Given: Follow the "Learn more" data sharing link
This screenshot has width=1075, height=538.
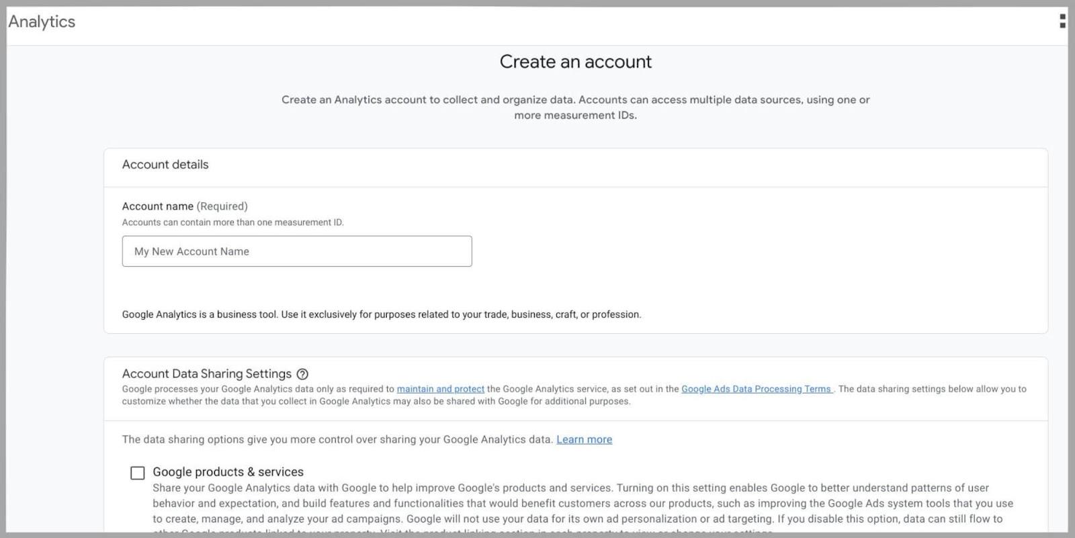Looking at the screenshot, I should (584, 439).
